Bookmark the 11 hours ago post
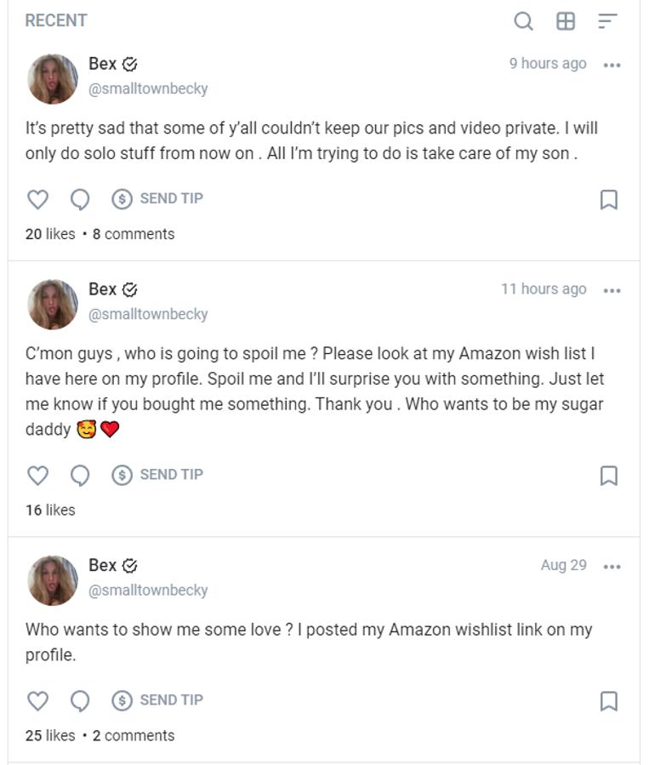Viewport: 649px width, 765px height. (x=609, y=475)
